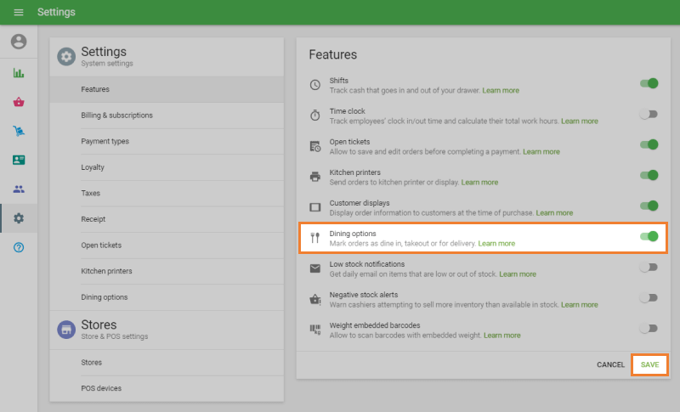Select Billing & subscriptions in settings menu
This screenshot has width=680, height=412.
(x=117, y=116)
